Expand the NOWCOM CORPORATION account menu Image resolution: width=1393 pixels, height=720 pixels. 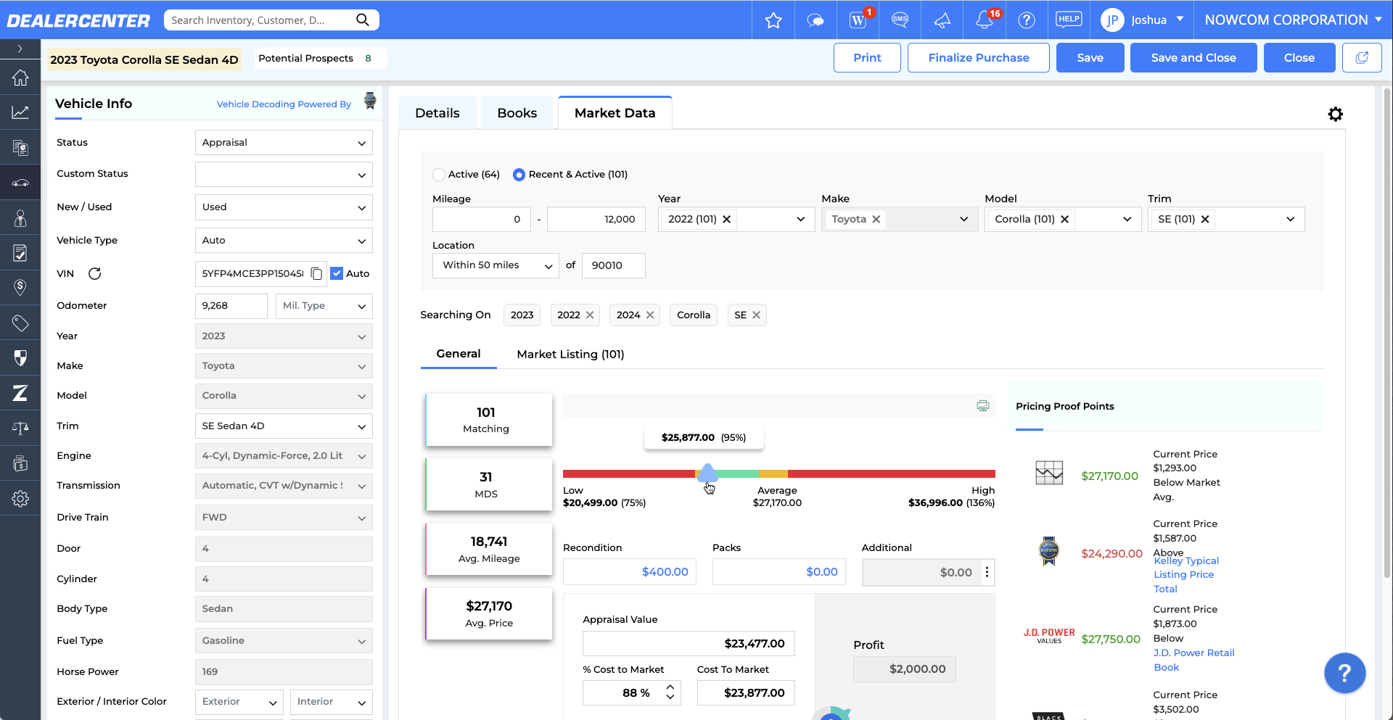pyautogui.click(x=1292, y=20)
